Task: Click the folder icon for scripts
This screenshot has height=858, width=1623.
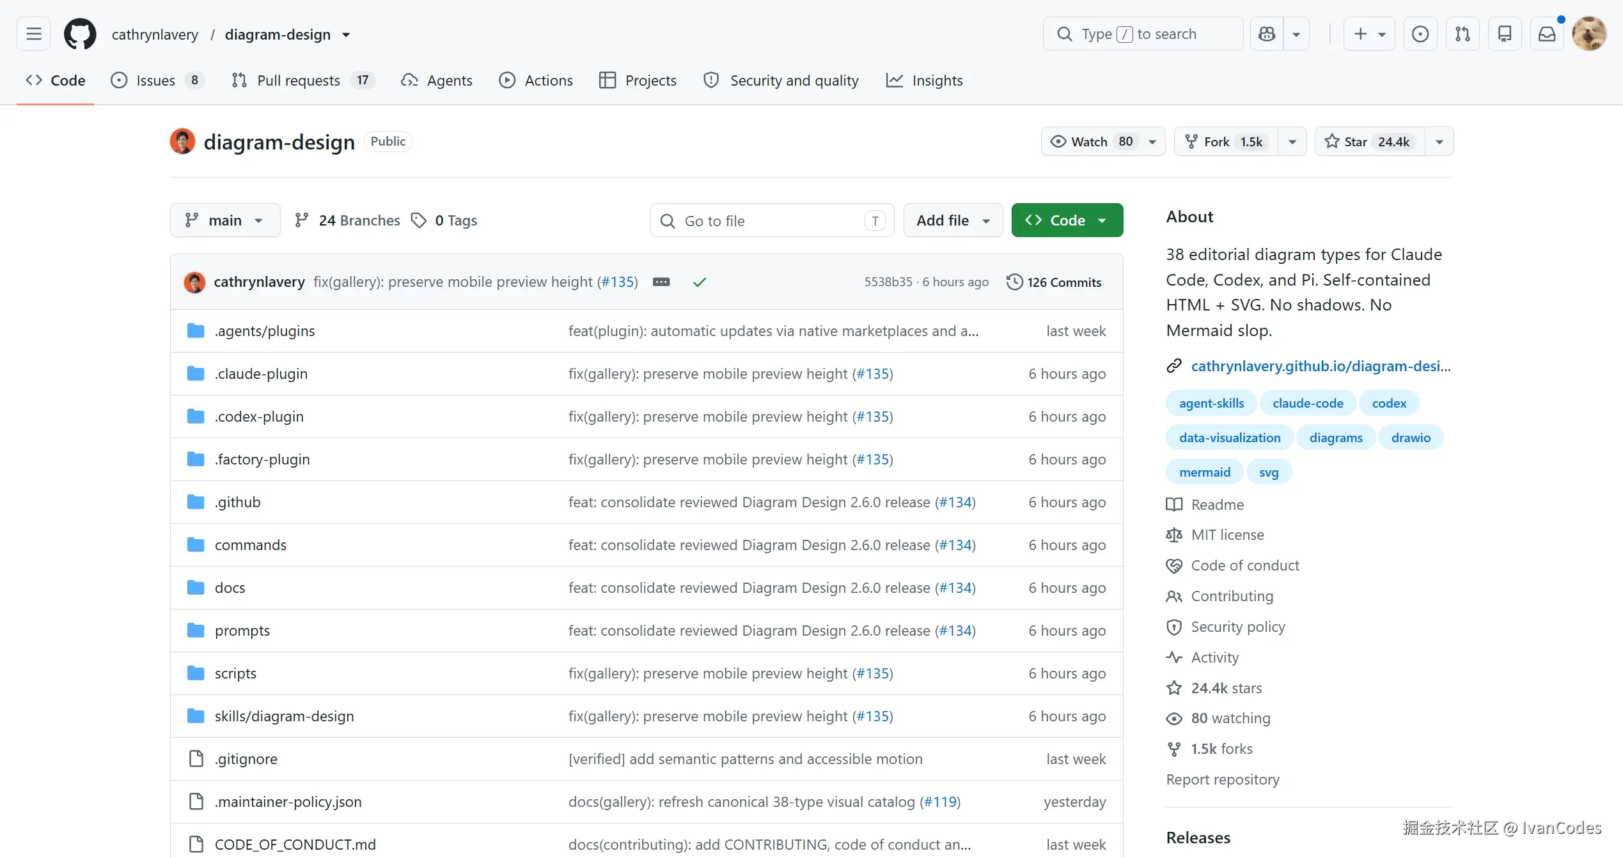Action: click(196, 673)
